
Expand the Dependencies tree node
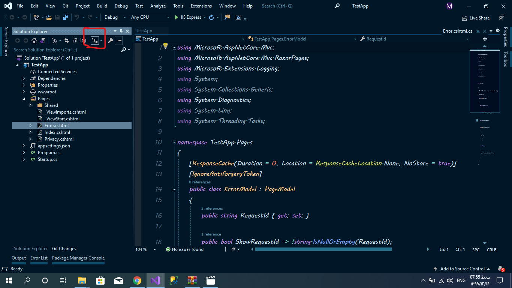[24, 78]
